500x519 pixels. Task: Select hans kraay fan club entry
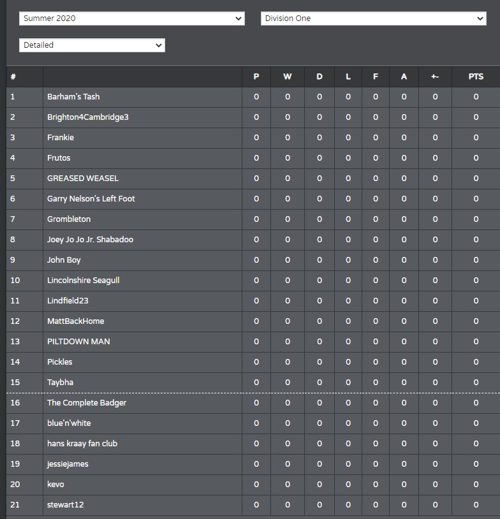click(x=82, y=444)
